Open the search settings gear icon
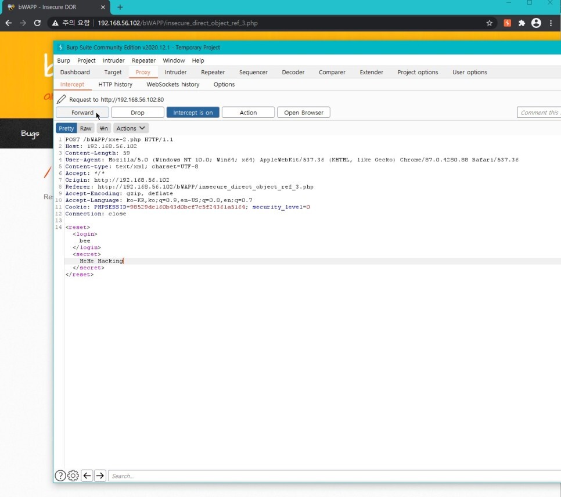 tap(73, 476)
